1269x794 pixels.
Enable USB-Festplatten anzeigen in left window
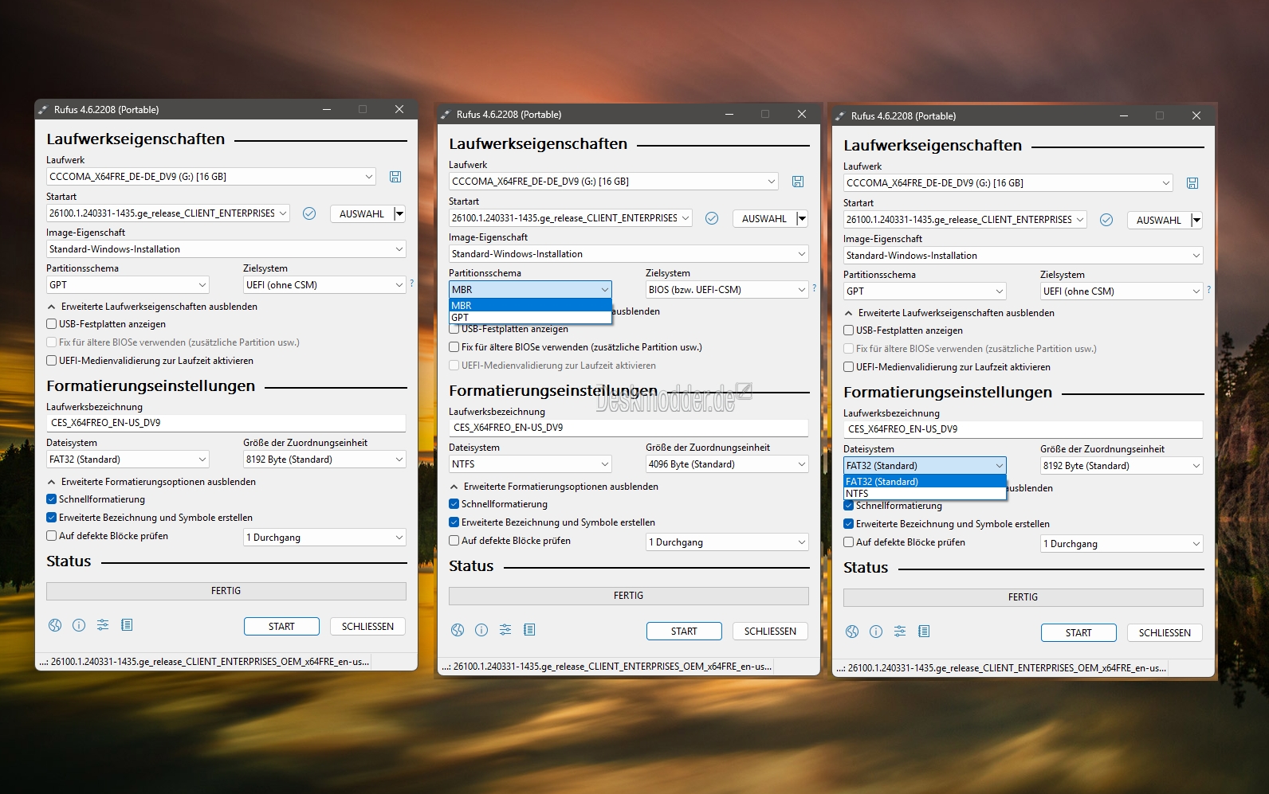tap(51, 324)
